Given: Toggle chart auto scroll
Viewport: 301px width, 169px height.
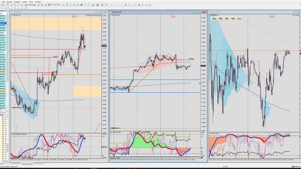Looking at the screenshot, I should pos(86,5).
